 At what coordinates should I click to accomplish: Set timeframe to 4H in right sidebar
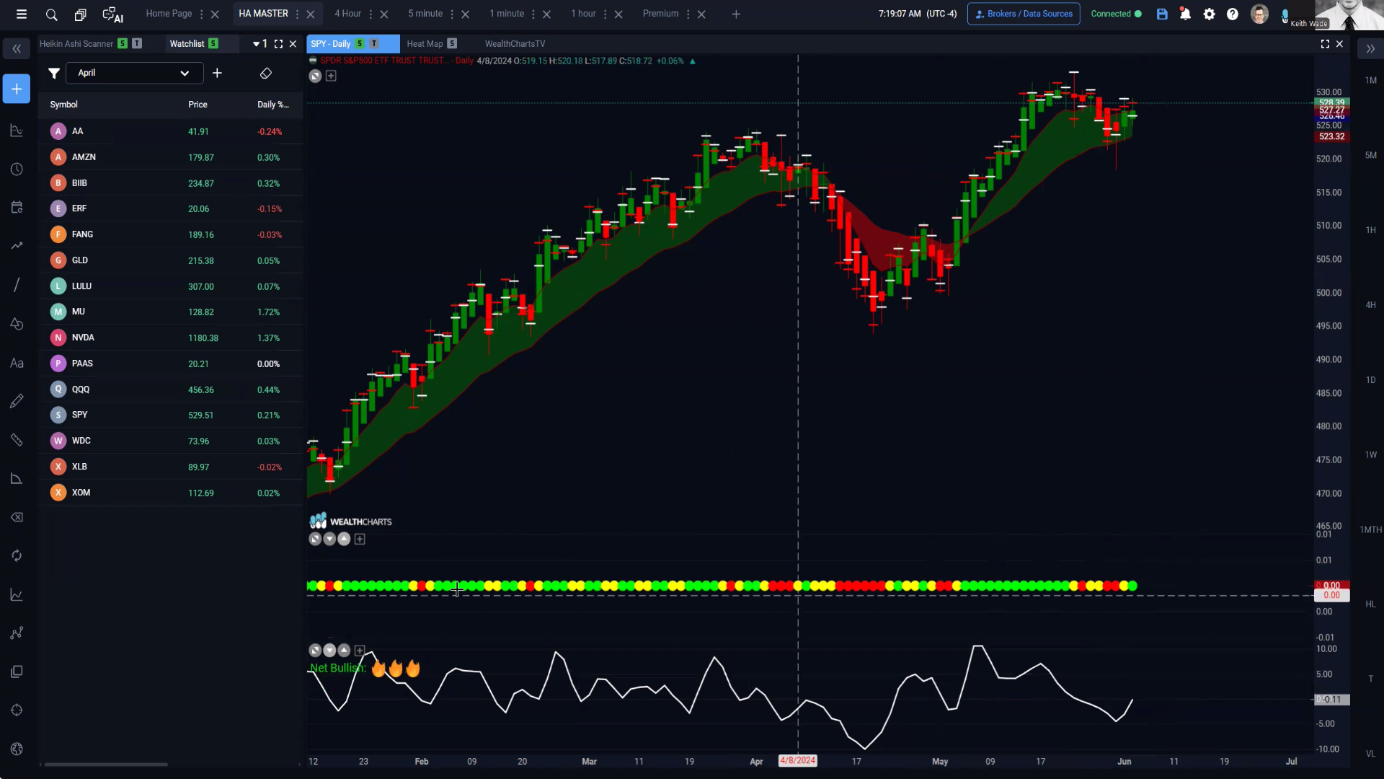pyautogui.click(x=1370, y=305)
